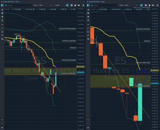
Task: Click the -55° angle label in 15m chart
Action: tap(16, 34)
